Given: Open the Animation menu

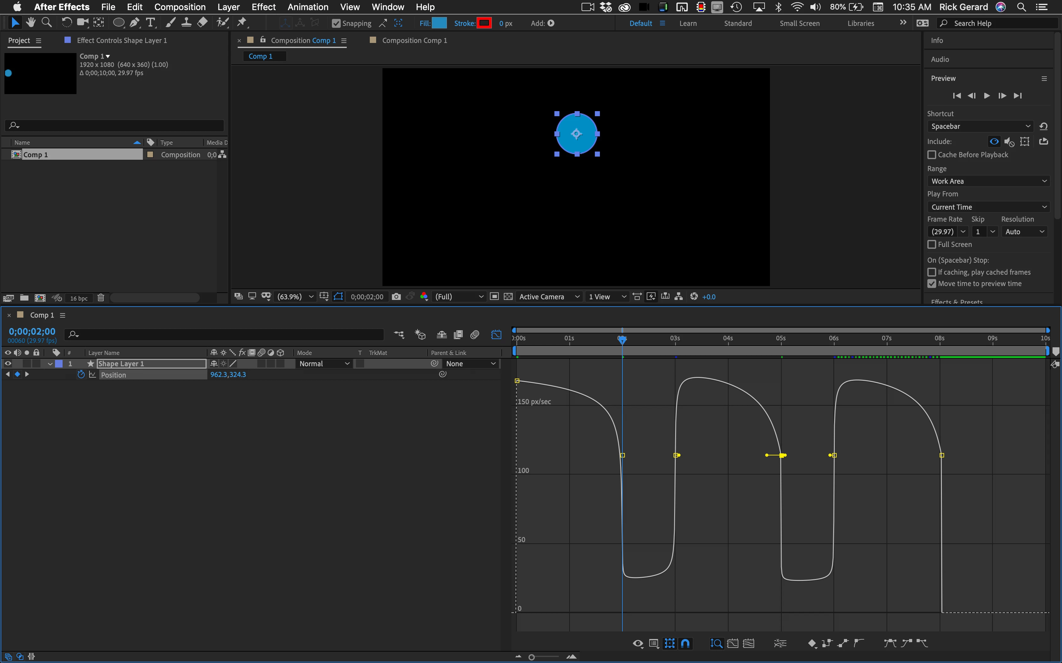Looking at the screenshot, I should pyautogui.click(x=308, y=7).
